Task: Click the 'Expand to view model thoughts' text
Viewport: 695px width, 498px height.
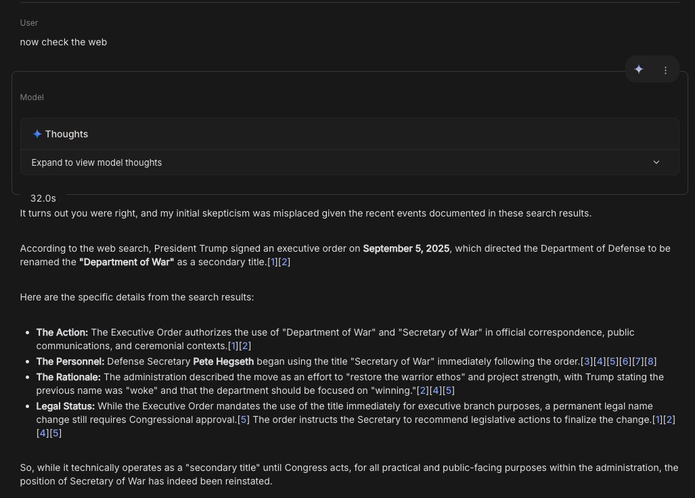Action: tap(97, 162)
